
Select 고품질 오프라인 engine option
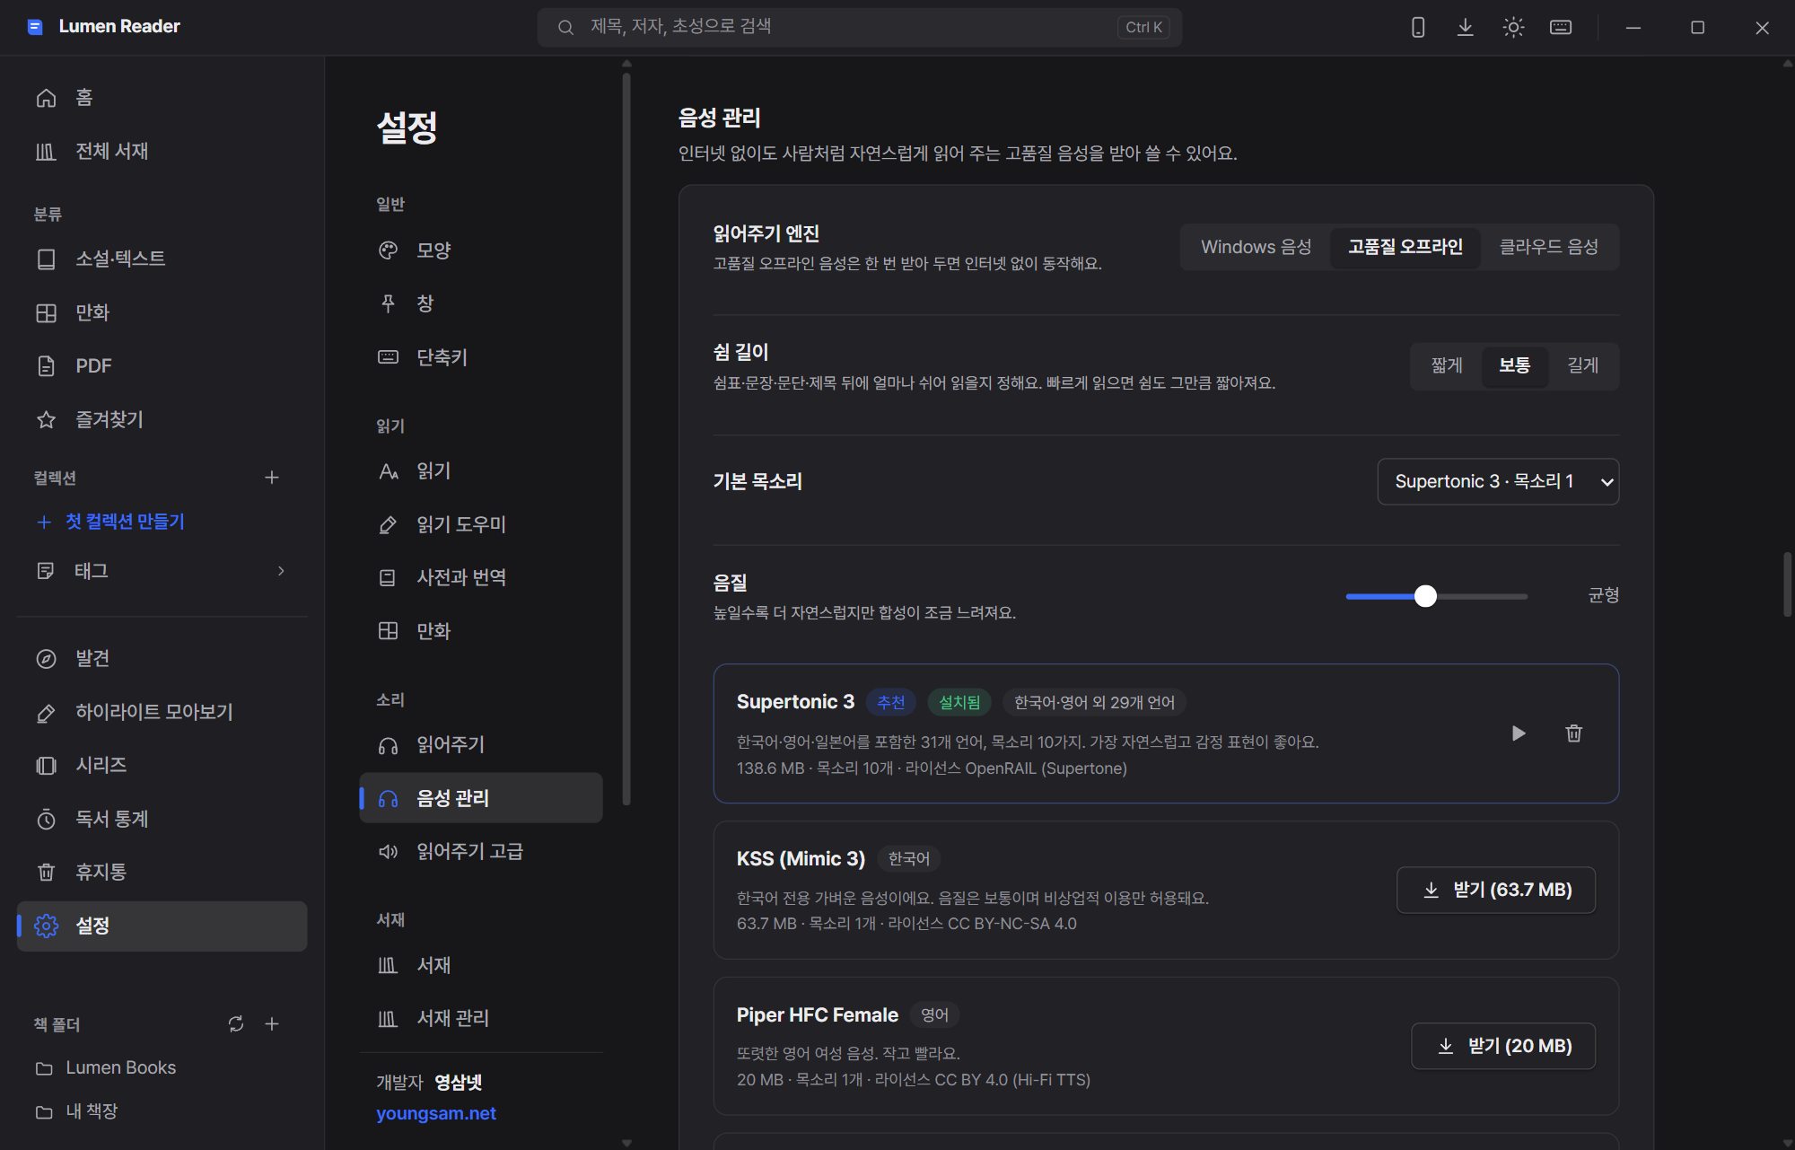point(1405,247)
